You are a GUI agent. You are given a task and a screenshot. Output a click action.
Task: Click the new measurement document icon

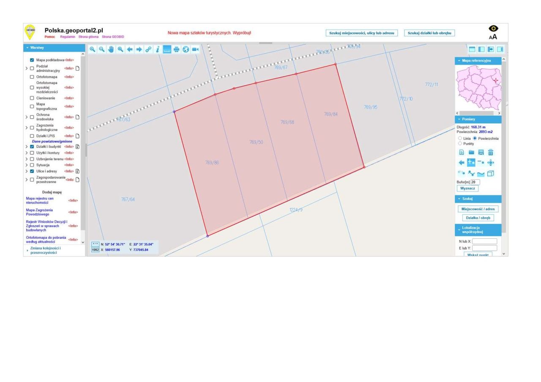click(462, 153)
